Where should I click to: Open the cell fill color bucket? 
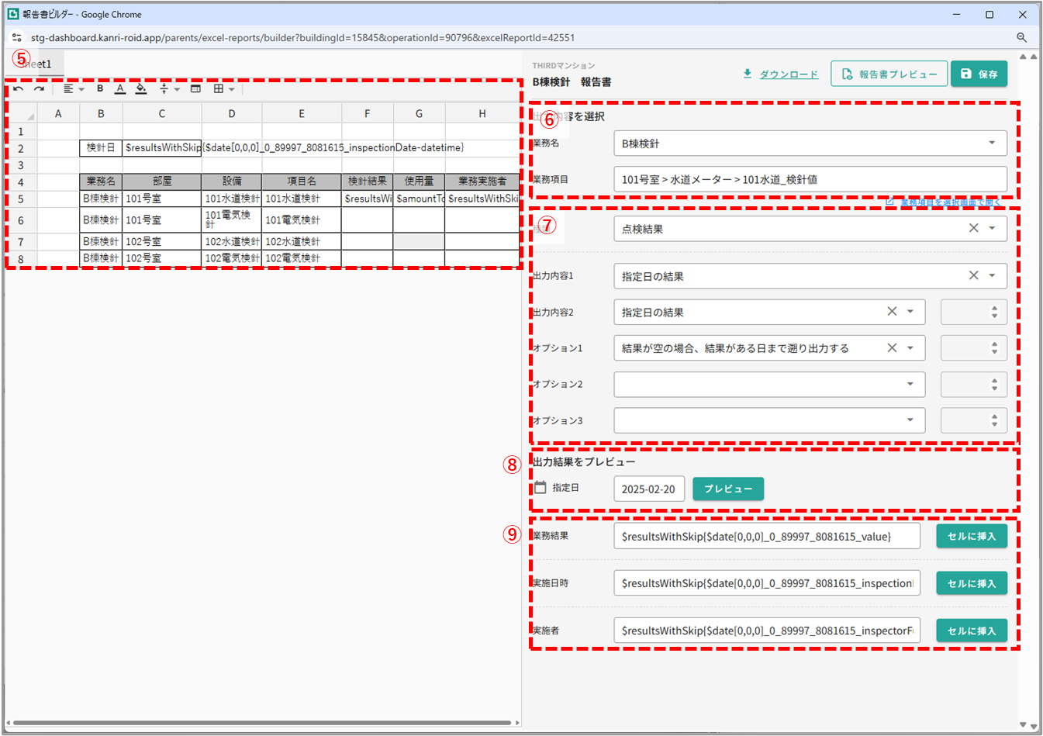pos(140,89)
